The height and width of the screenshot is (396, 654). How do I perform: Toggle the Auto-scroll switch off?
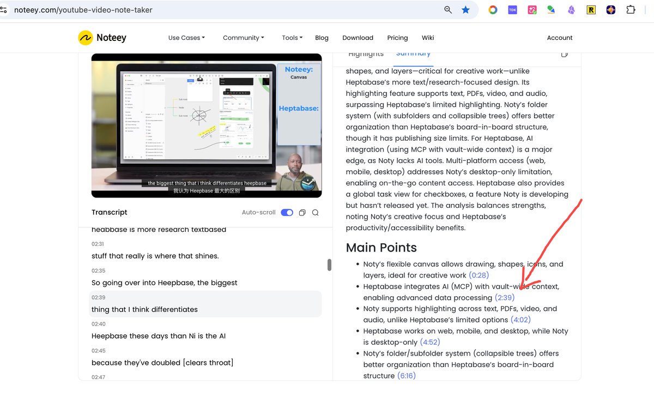pos(287,212)
